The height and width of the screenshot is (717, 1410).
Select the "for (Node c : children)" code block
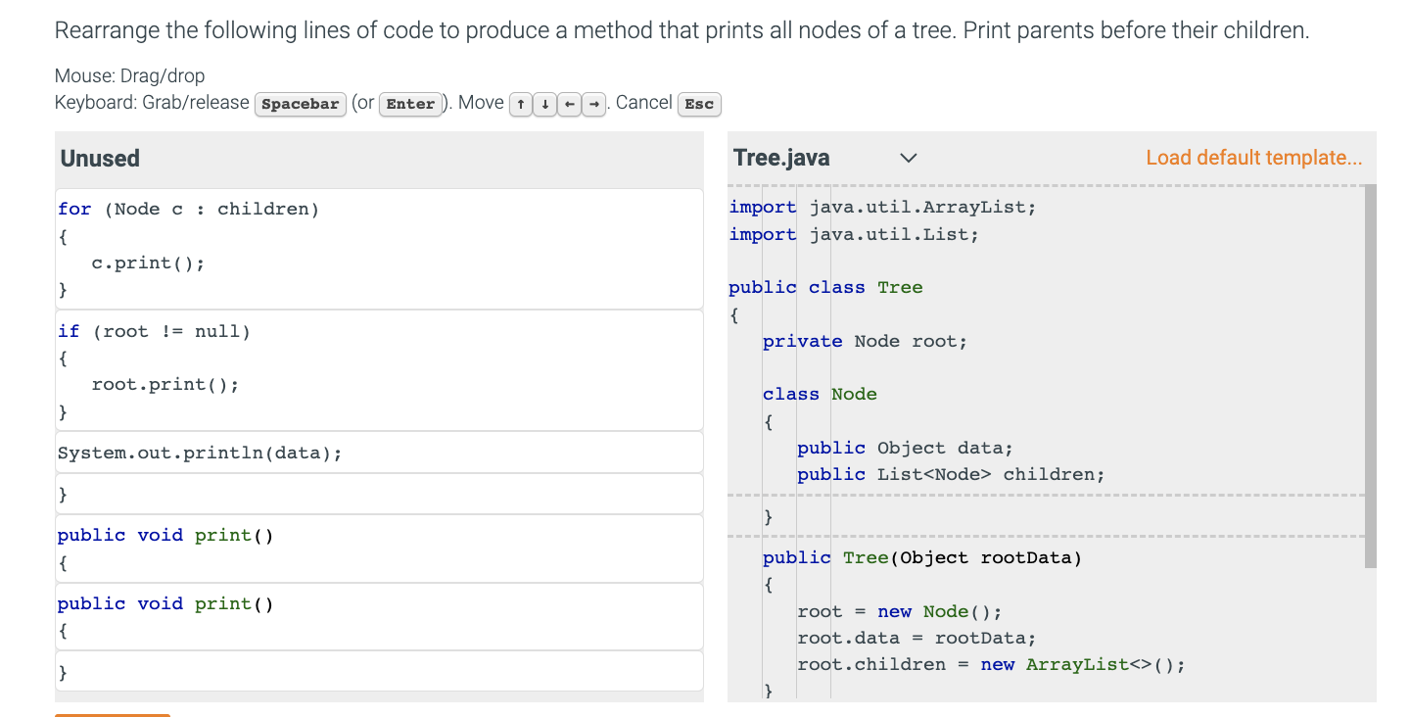click(379, 249)
